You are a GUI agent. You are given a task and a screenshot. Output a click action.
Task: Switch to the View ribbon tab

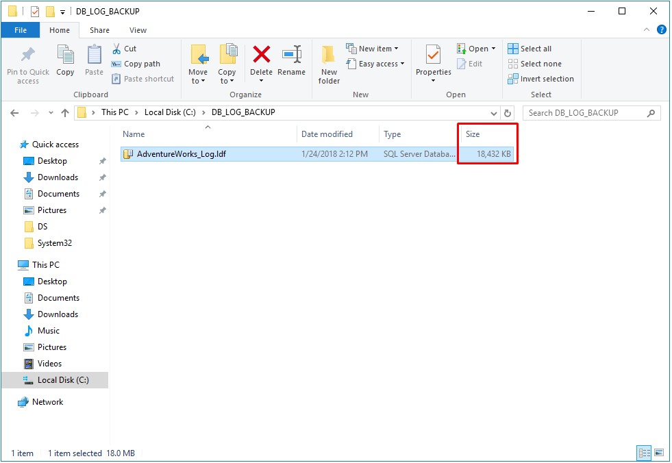point(138,30)
